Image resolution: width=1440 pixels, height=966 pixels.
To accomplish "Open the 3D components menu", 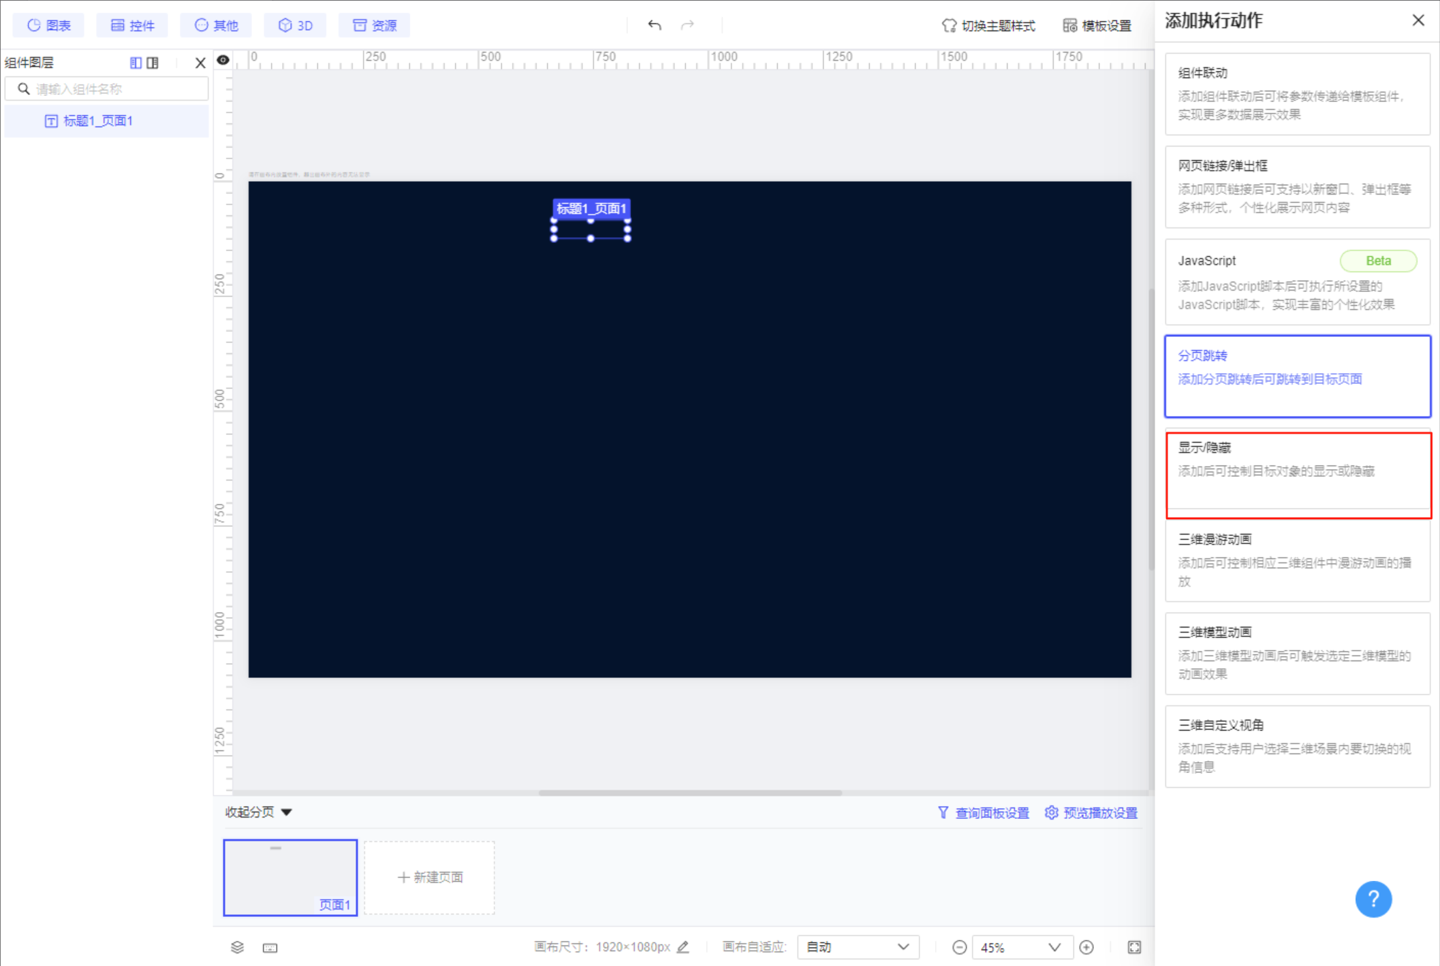I will click(x=295, y=25).
